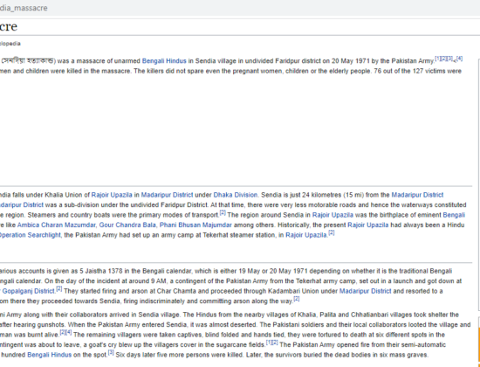Open the Operation Searchlight link
480x367 pixels.
pyautogui.click(x=30, y=235)
